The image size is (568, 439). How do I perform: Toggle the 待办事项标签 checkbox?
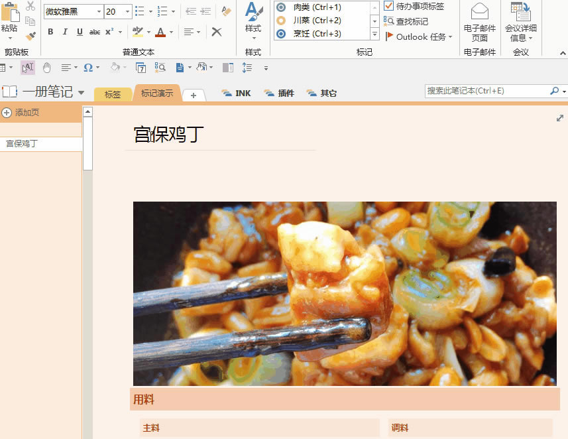388,6
